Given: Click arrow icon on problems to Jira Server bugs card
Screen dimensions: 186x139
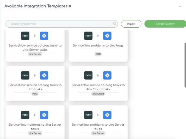Looking at the screenshot, I should point(98,115).
